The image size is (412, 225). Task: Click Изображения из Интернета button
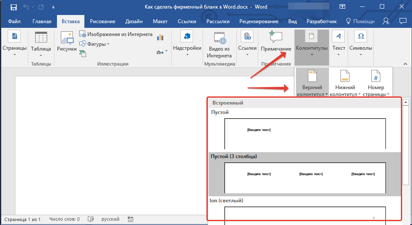(x=116, y=35)
